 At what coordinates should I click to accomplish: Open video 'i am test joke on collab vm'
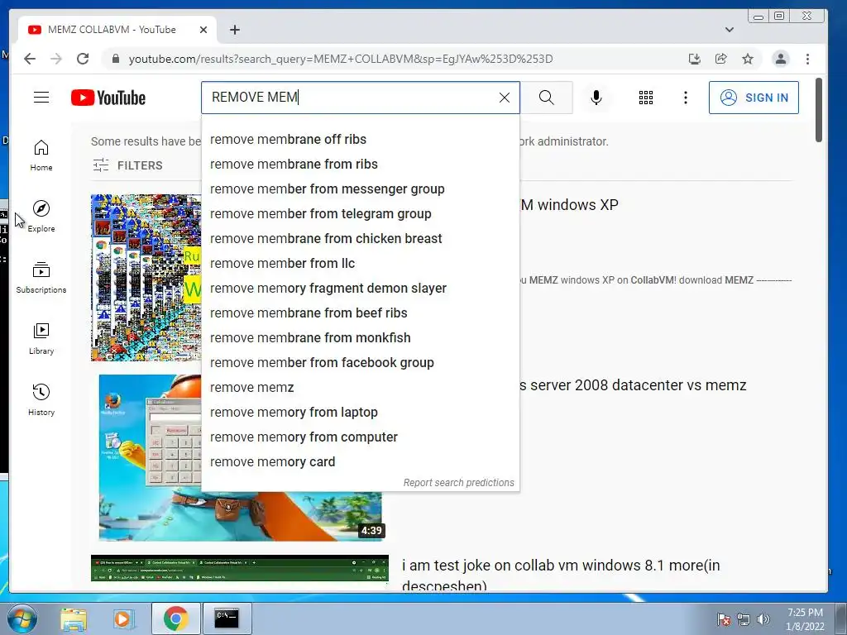(x=561, y=575)
